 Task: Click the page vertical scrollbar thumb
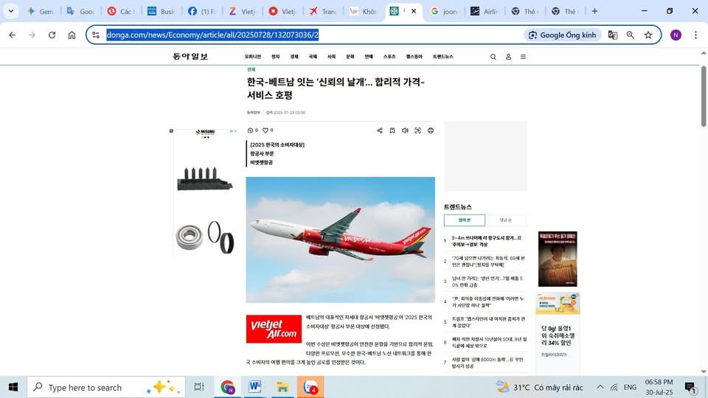(704, 96)
